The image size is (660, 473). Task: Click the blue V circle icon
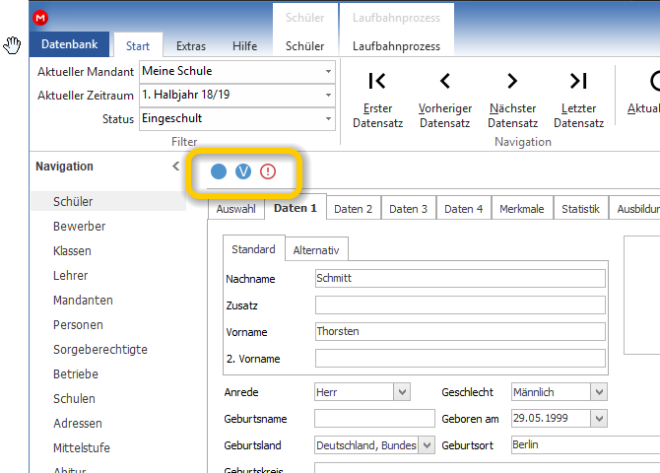(x=243, y=171)
